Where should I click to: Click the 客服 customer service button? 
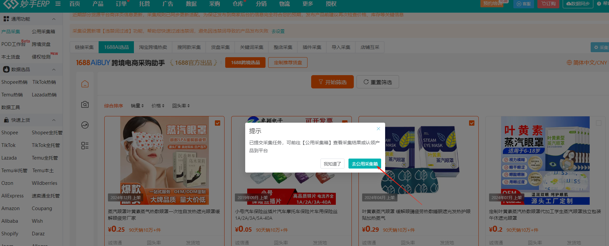(x=524, y=4)
